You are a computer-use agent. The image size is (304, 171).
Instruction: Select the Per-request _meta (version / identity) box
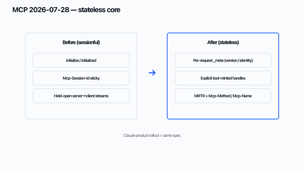point(223,60)
